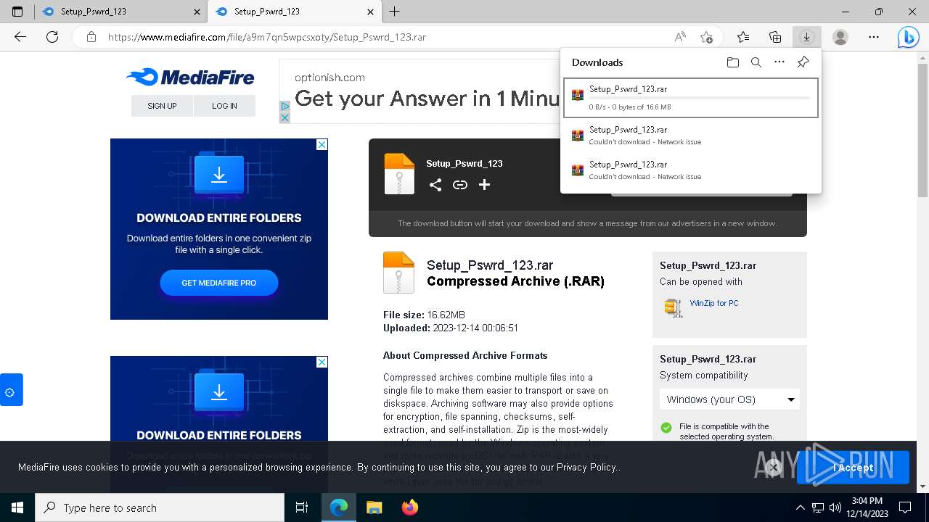Open new tab with plus button
The width and height of the screenshot is (929, 522).
pyautogui.click(x=395, y=12)
